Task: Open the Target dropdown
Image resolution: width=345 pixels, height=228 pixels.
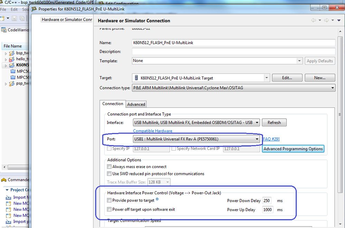Action: pyautogui.click(x=267, y=78)
